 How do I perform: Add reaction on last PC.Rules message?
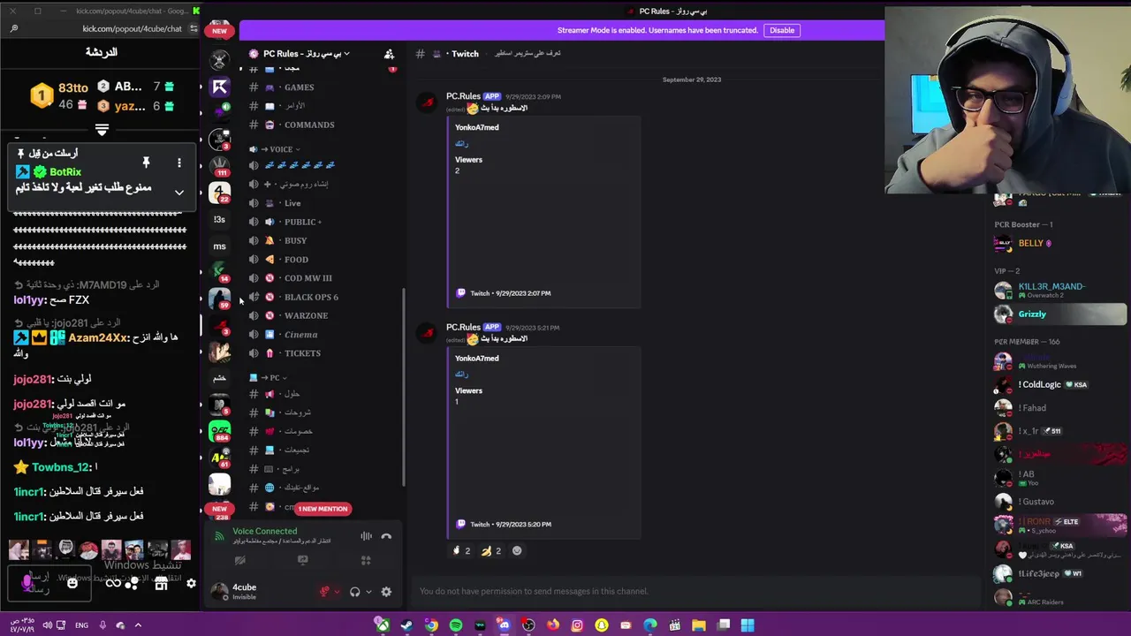517,550
